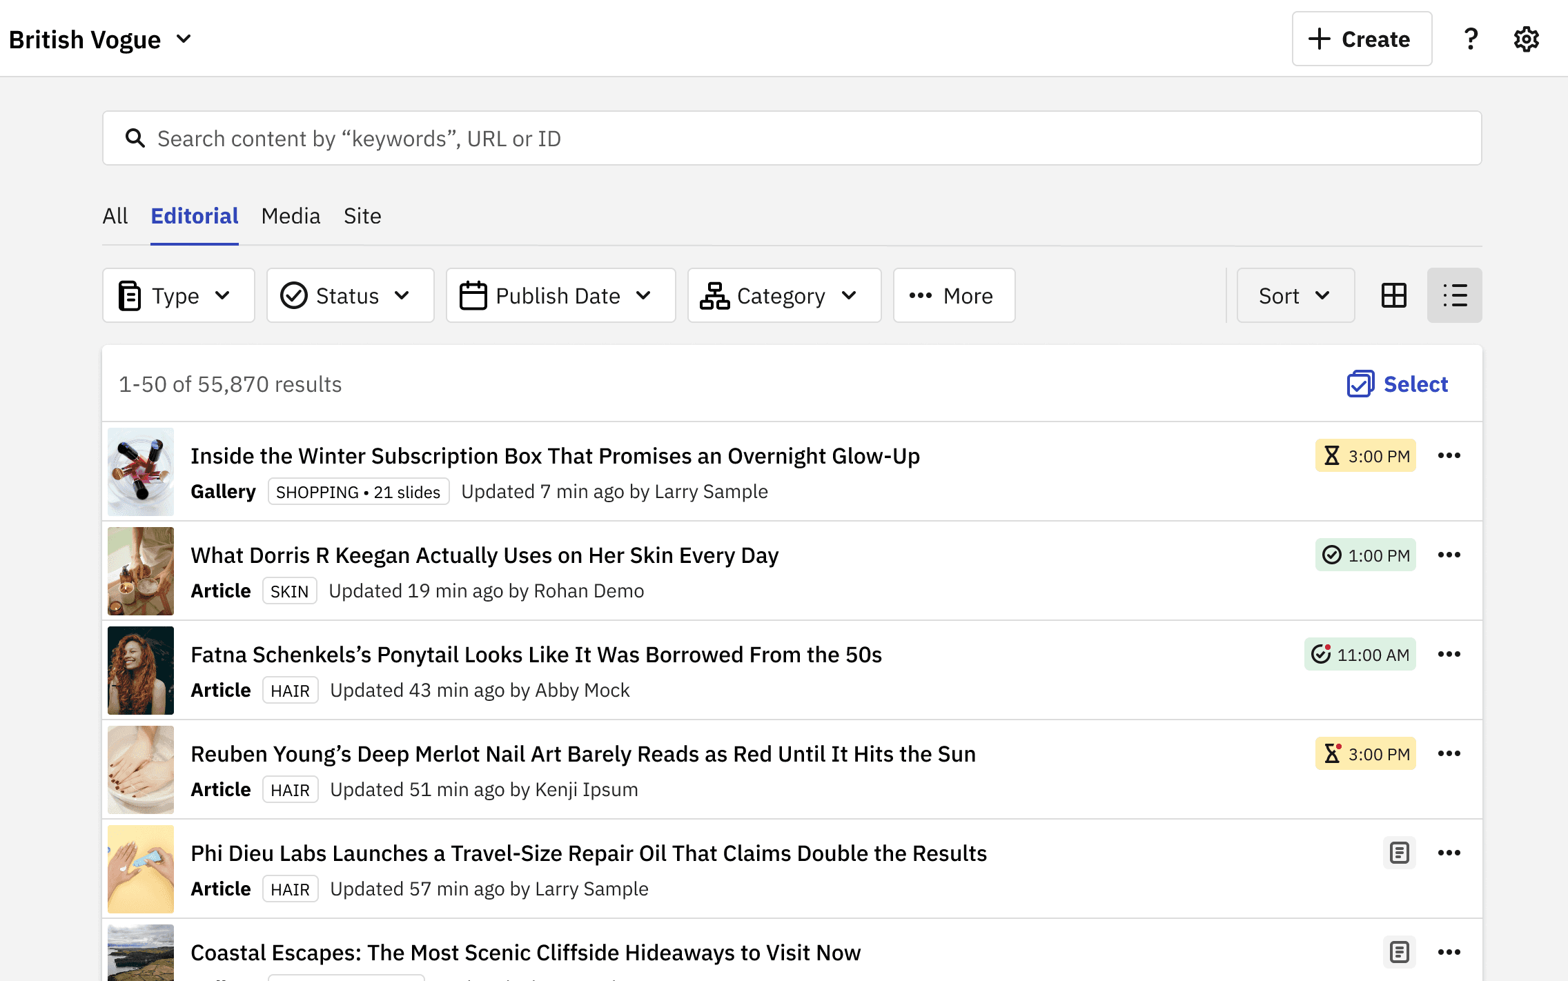Image resolution: width=1568 pixels, height=981 pixels.
Task: Switch to the Site tab
Action: (362, 216)
